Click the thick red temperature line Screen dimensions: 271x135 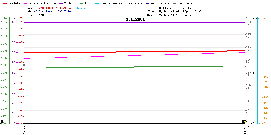pos(135,52)
